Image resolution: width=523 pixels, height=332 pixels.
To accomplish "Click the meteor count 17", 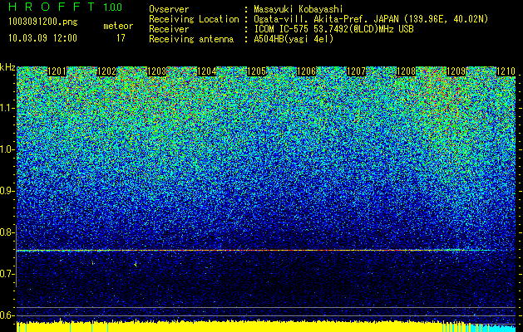I will [121, 38].
